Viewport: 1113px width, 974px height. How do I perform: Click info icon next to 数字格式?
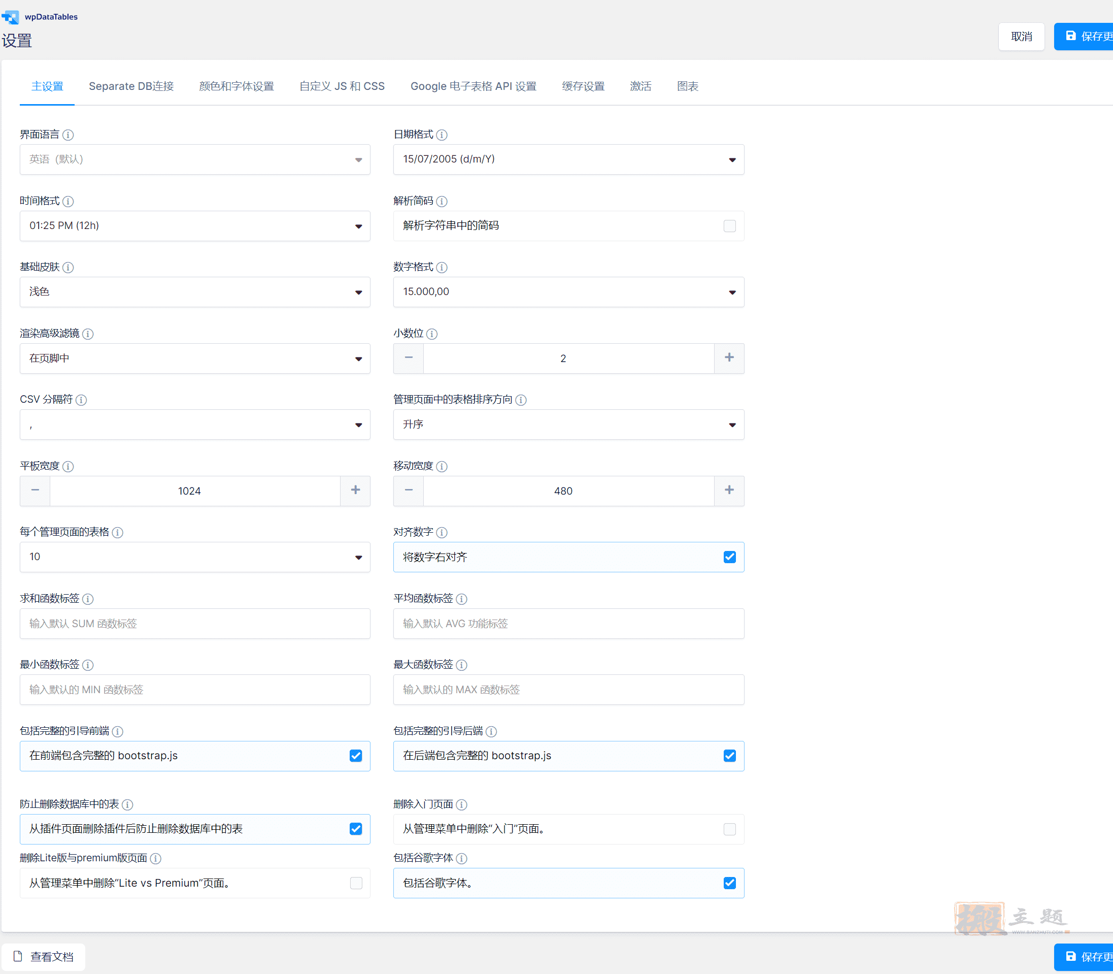point(442,268)
